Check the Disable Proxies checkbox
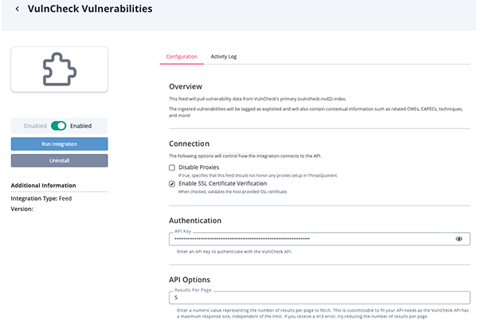 coord(172,168)
